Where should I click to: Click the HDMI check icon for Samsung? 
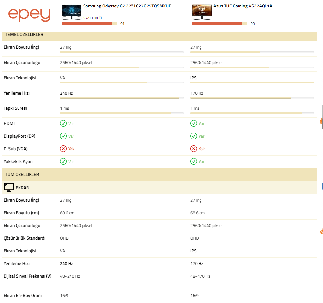(x=63, y=123)
